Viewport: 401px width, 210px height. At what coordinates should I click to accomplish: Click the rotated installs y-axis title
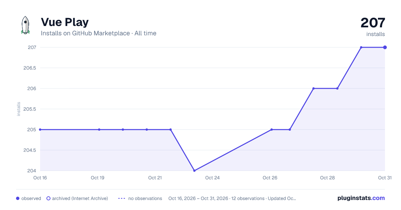pyautogui.click(x=19, y=109)
